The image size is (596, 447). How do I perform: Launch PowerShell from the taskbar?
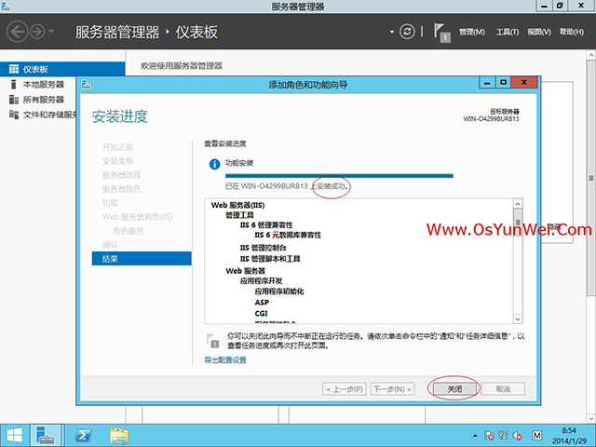(83, 436)
